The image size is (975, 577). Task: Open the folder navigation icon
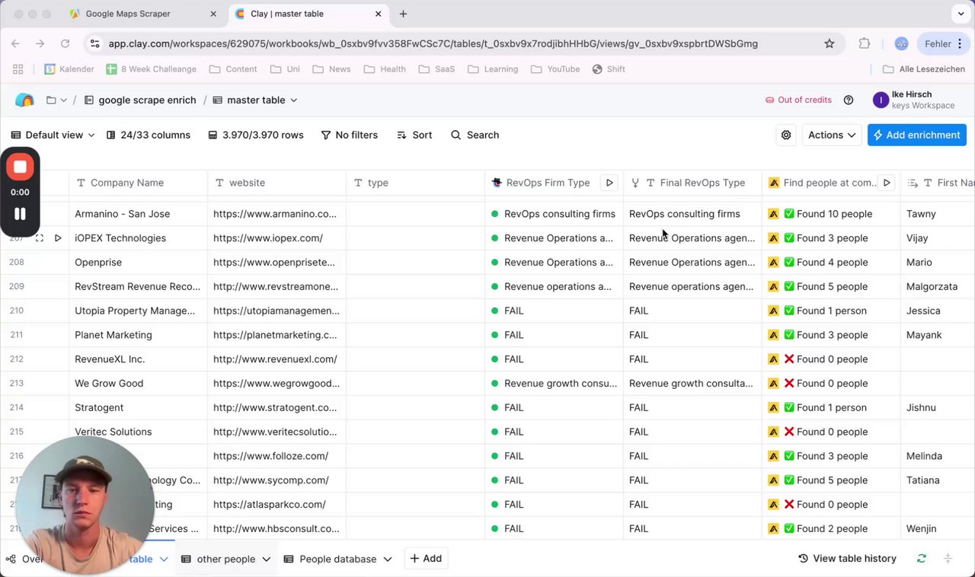51,100
